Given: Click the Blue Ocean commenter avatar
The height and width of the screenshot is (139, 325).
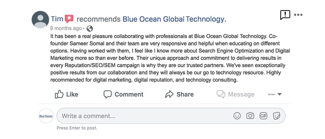Looking at the screenshot, I should pos(46,116).
